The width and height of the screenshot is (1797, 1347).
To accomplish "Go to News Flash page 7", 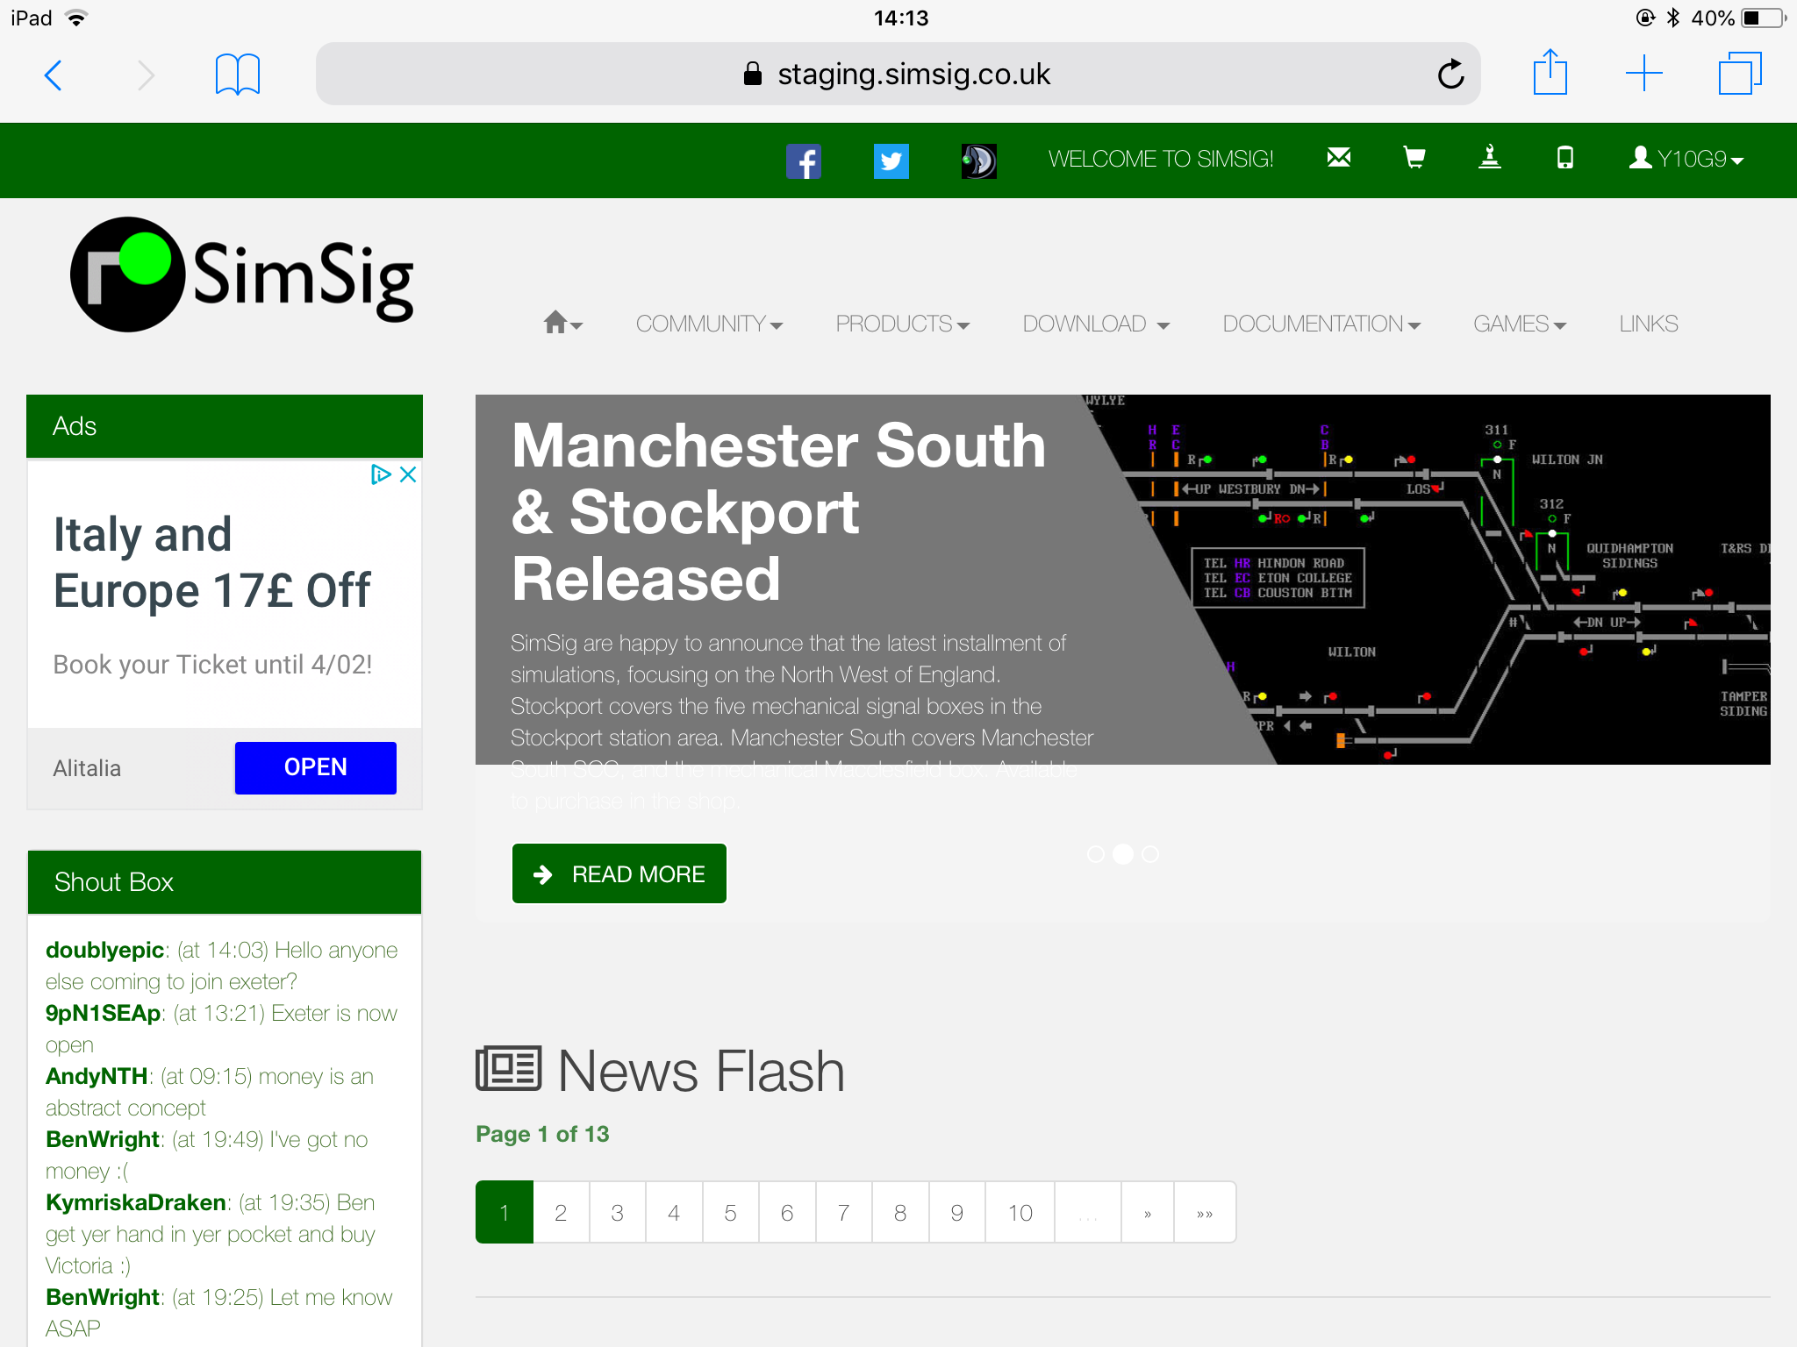I will (x=843, y=1212).
